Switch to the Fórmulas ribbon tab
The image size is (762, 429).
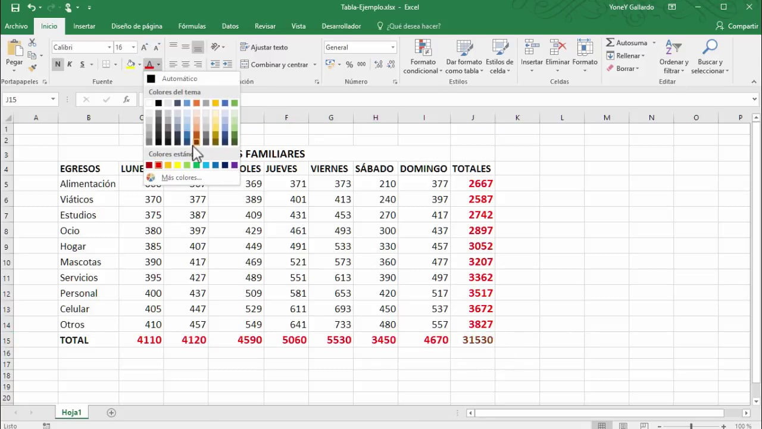coord(192,26)
